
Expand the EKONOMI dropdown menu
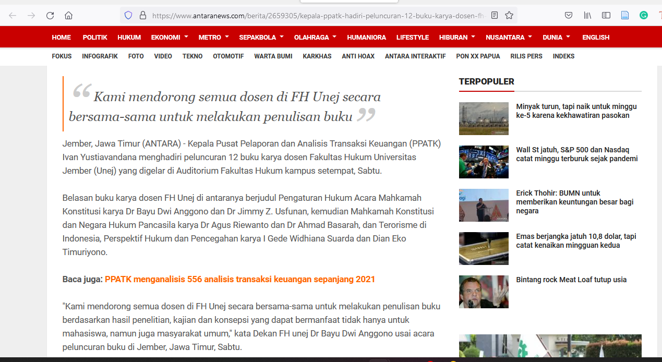click(169, 37)
